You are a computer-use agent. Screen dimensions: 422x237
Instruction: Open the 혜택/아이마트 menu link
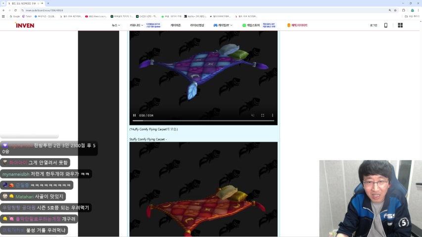297,25
